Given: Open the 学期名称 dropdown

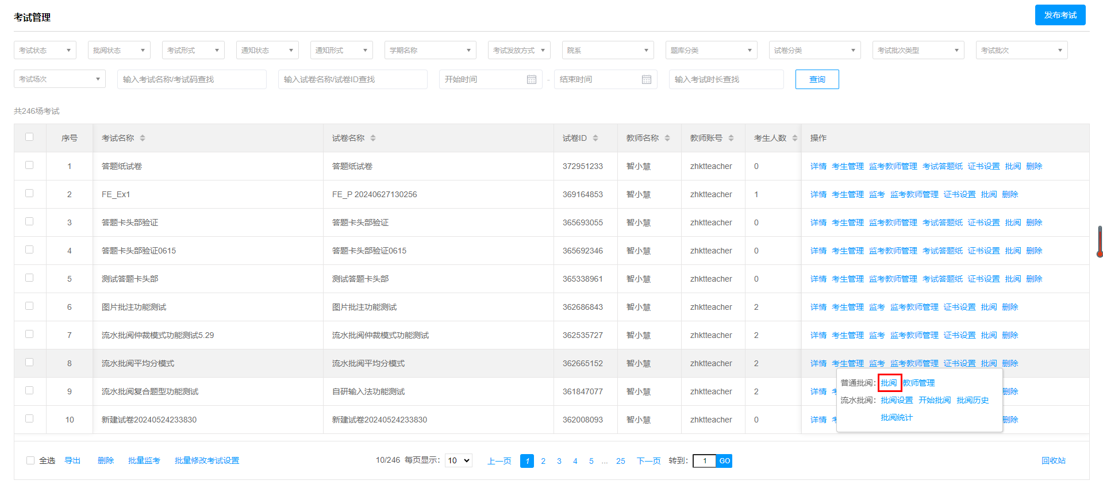Looking at the screenshot, I should coord(431,50).
